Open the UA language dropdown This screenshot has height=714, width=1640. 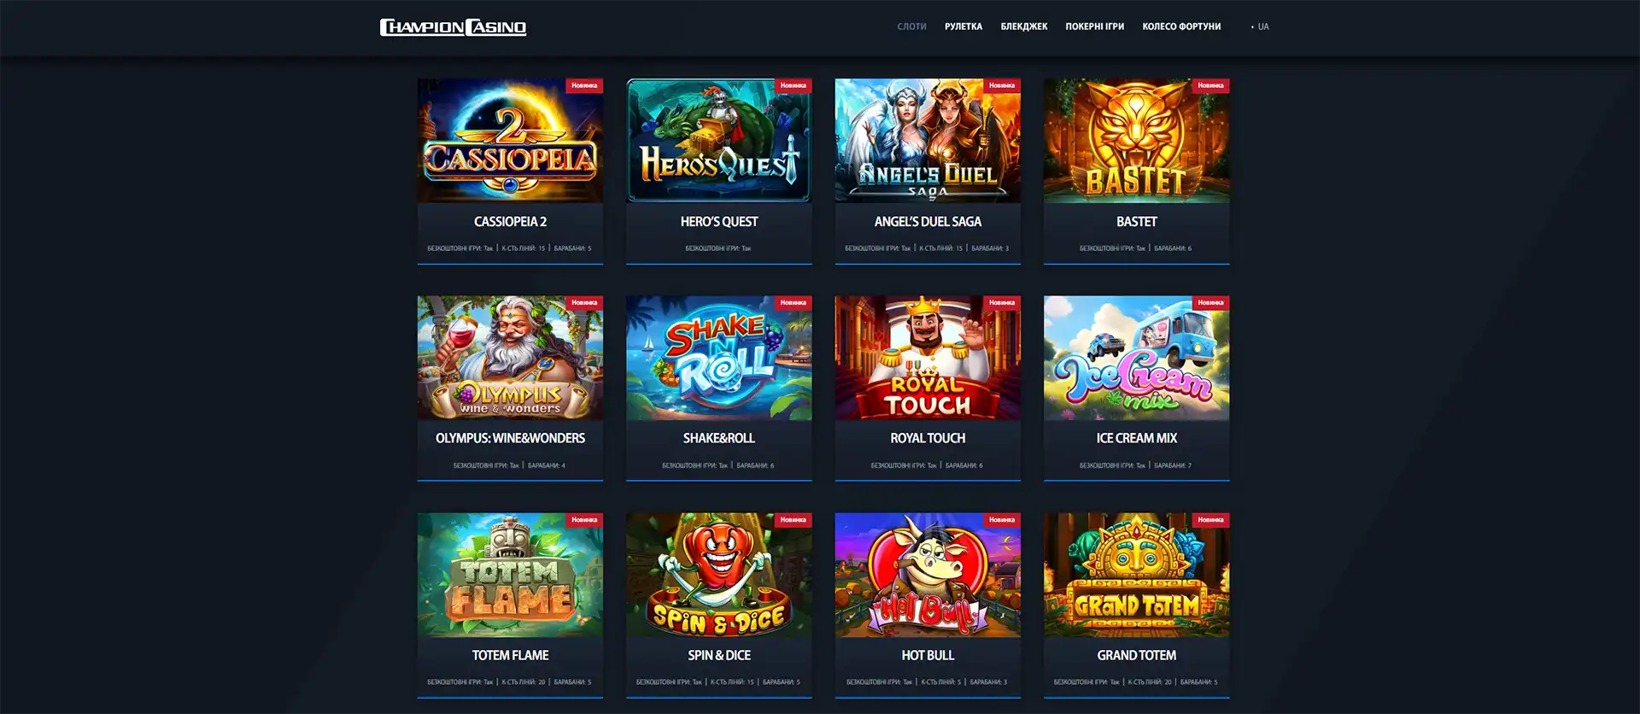(1261, 26)
